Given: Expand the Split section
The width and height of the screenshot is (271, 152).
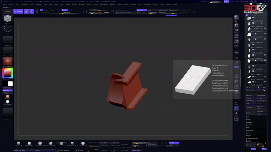Looking at the screenshot, I should (249, 117).
